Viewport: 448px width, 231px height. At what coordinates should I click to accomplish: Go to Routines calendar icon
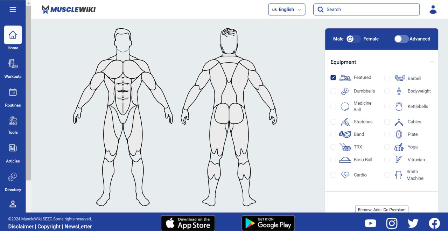point(13,92)
